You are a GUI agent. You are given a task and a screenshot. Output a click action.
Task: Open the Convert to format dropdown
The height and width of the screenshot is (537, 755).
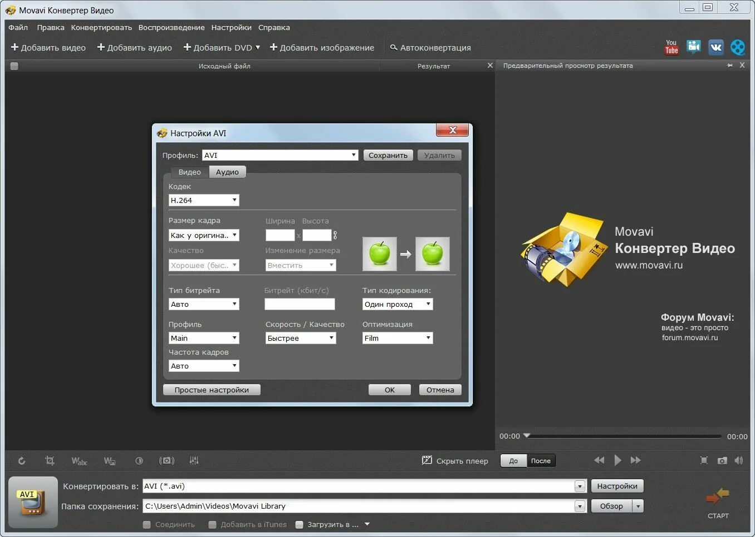pos(580,486)
